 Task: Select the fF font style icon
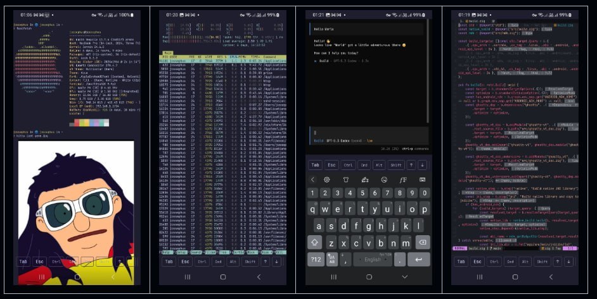(x=403, y=180)
